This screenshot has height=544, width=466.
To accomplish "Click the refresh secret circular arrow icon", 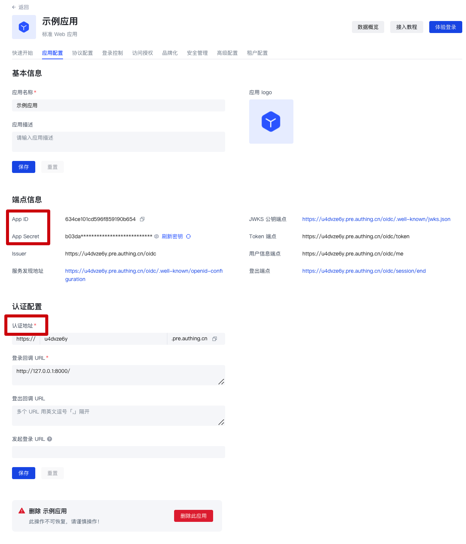I will click(188, 236).
